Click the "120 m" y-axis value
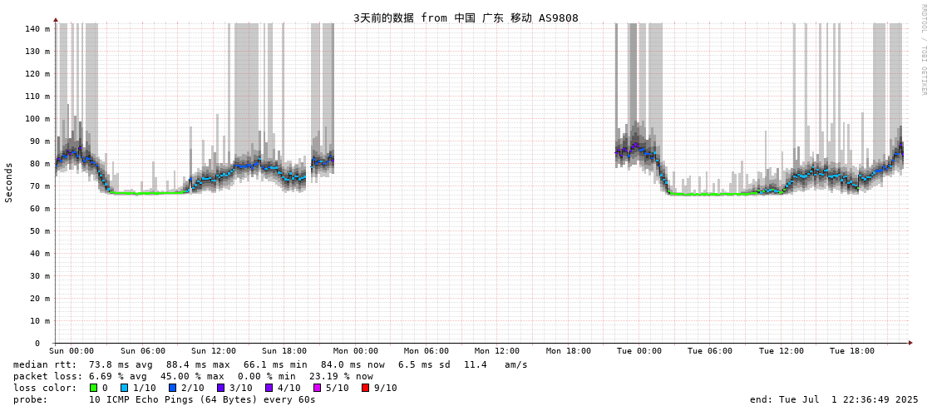Viewport: 932px width, 411px height. [38, 74]
